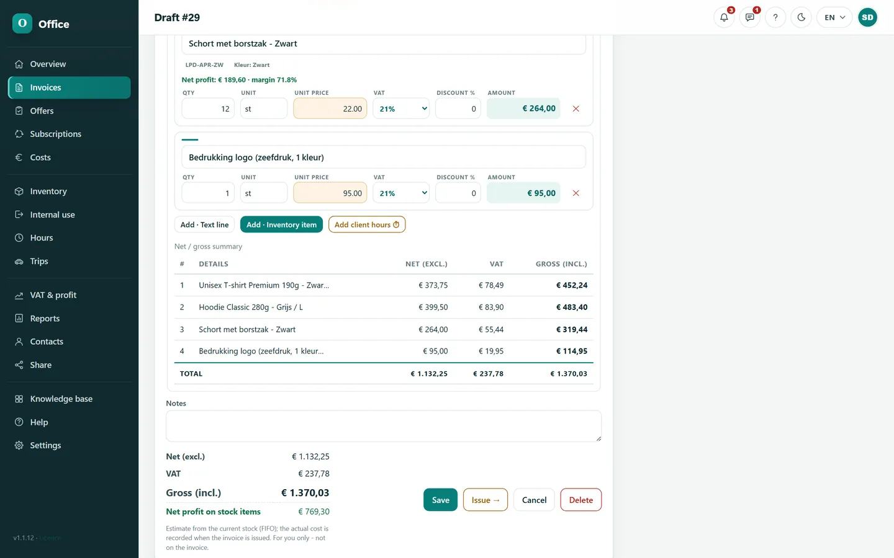894x558 pixels.
Task: Click the Settings gear icon
Action: (19, 445)
